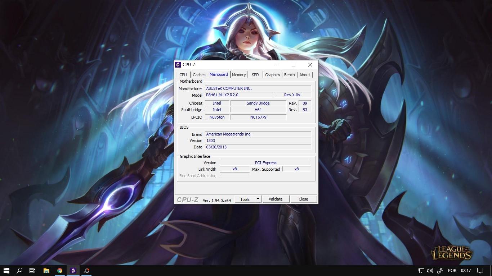Click the BIOS brand American Megatrends Inc.

(x=258, y=134)
